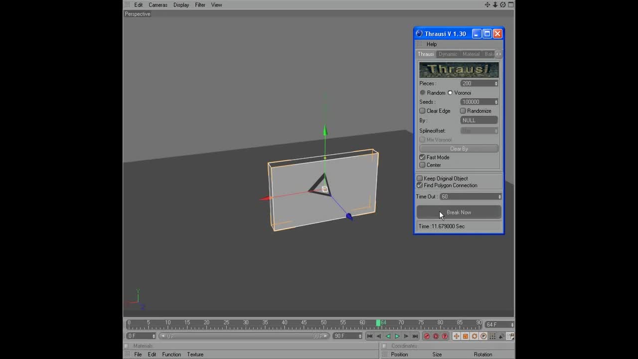This screenshot has height=359, width=638.
Task: Click the red record keyframe icon
Action: coord(427,336)
